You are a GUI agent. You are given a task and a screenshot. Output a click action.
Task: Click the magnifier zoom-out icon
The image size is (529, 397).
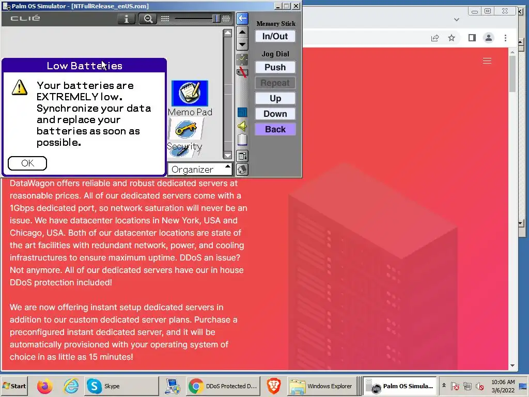pyautogui.click(x=148, y=19)
